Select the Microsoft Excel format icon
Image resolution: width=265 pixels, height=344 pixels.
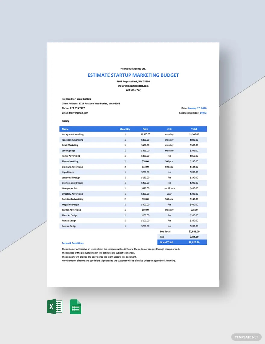coord(55,307)
